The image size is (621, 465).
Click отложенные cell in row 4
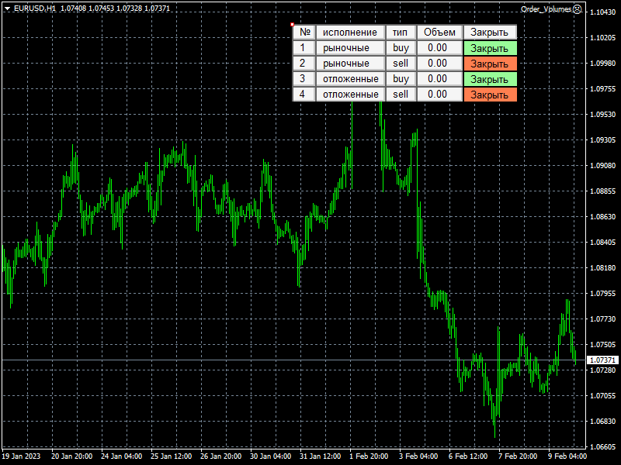(351, 94)
